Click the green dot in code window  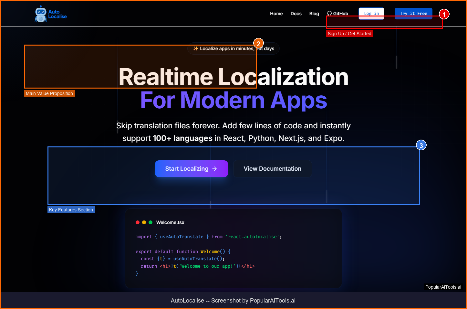[x=150, y=222]
